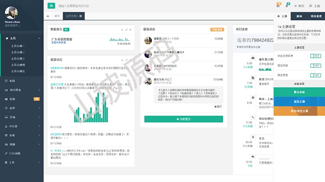
Task: Open the 通知 tab in right panel
Action: (299, 16)
